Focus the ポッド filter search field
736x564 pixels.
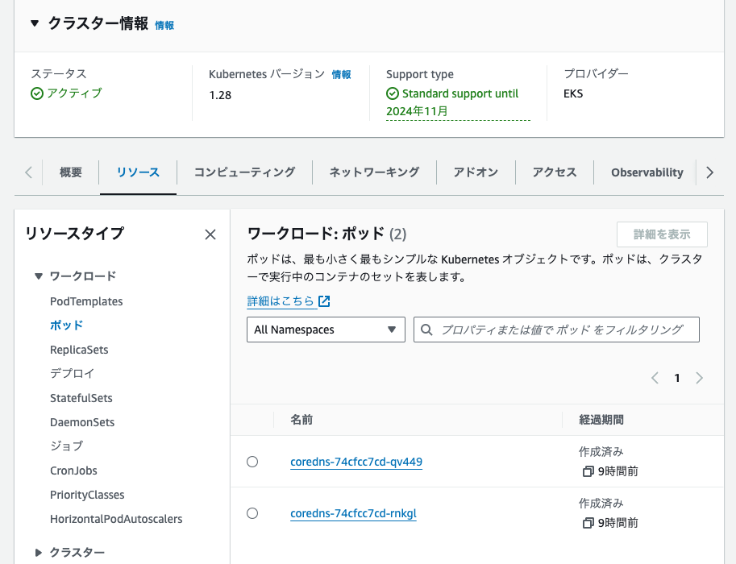556,330
